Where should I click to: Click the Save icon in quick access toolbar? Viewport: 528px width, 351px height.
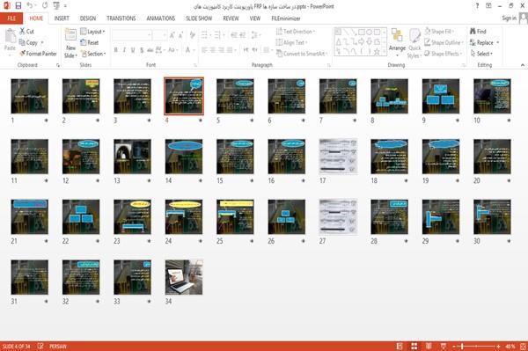[18, 6]
